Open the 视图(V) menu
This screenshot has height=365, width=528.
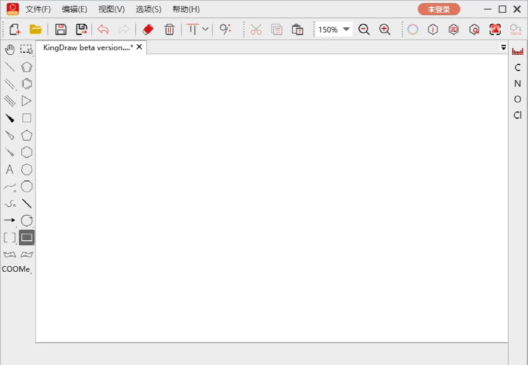pos(111,10)
